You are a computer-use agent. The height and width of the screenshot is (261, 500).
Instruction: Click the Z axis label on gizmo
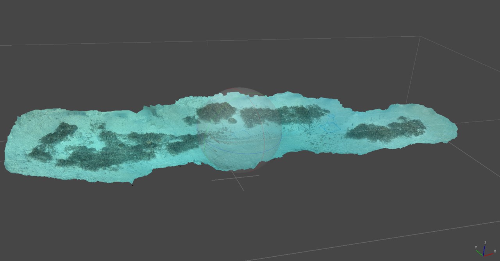[x=485, y=243]
